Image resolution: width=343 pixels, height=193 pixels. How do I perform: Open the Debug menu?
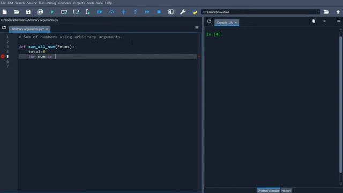[x=51, y=3]
